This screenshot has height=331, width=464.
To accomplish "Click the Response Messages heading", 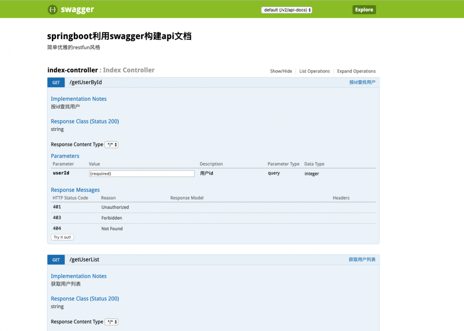I will pyautogui.click(x=75, y=190).
